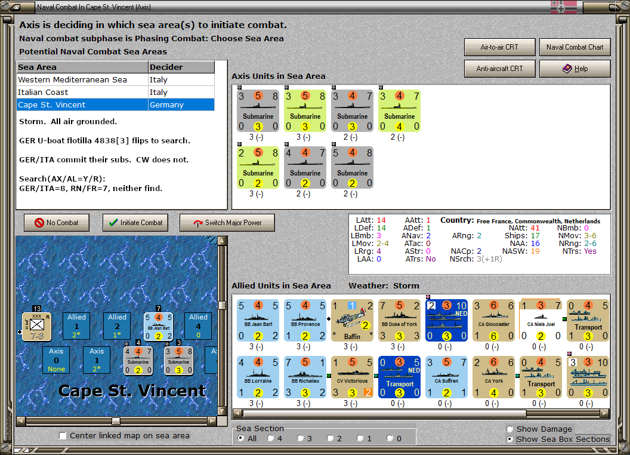
Task: Click map horizontal scrollbar left arrow
Action: coord(21,421)
